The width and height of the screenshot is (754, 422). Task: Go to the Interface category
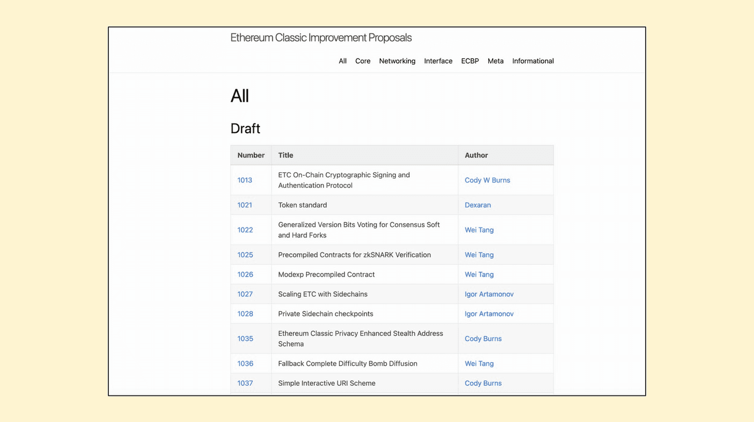tap(438, 61)
